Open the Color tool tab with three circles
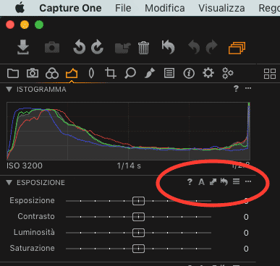This screenshot has width=280, height=266. pos(52,73)
